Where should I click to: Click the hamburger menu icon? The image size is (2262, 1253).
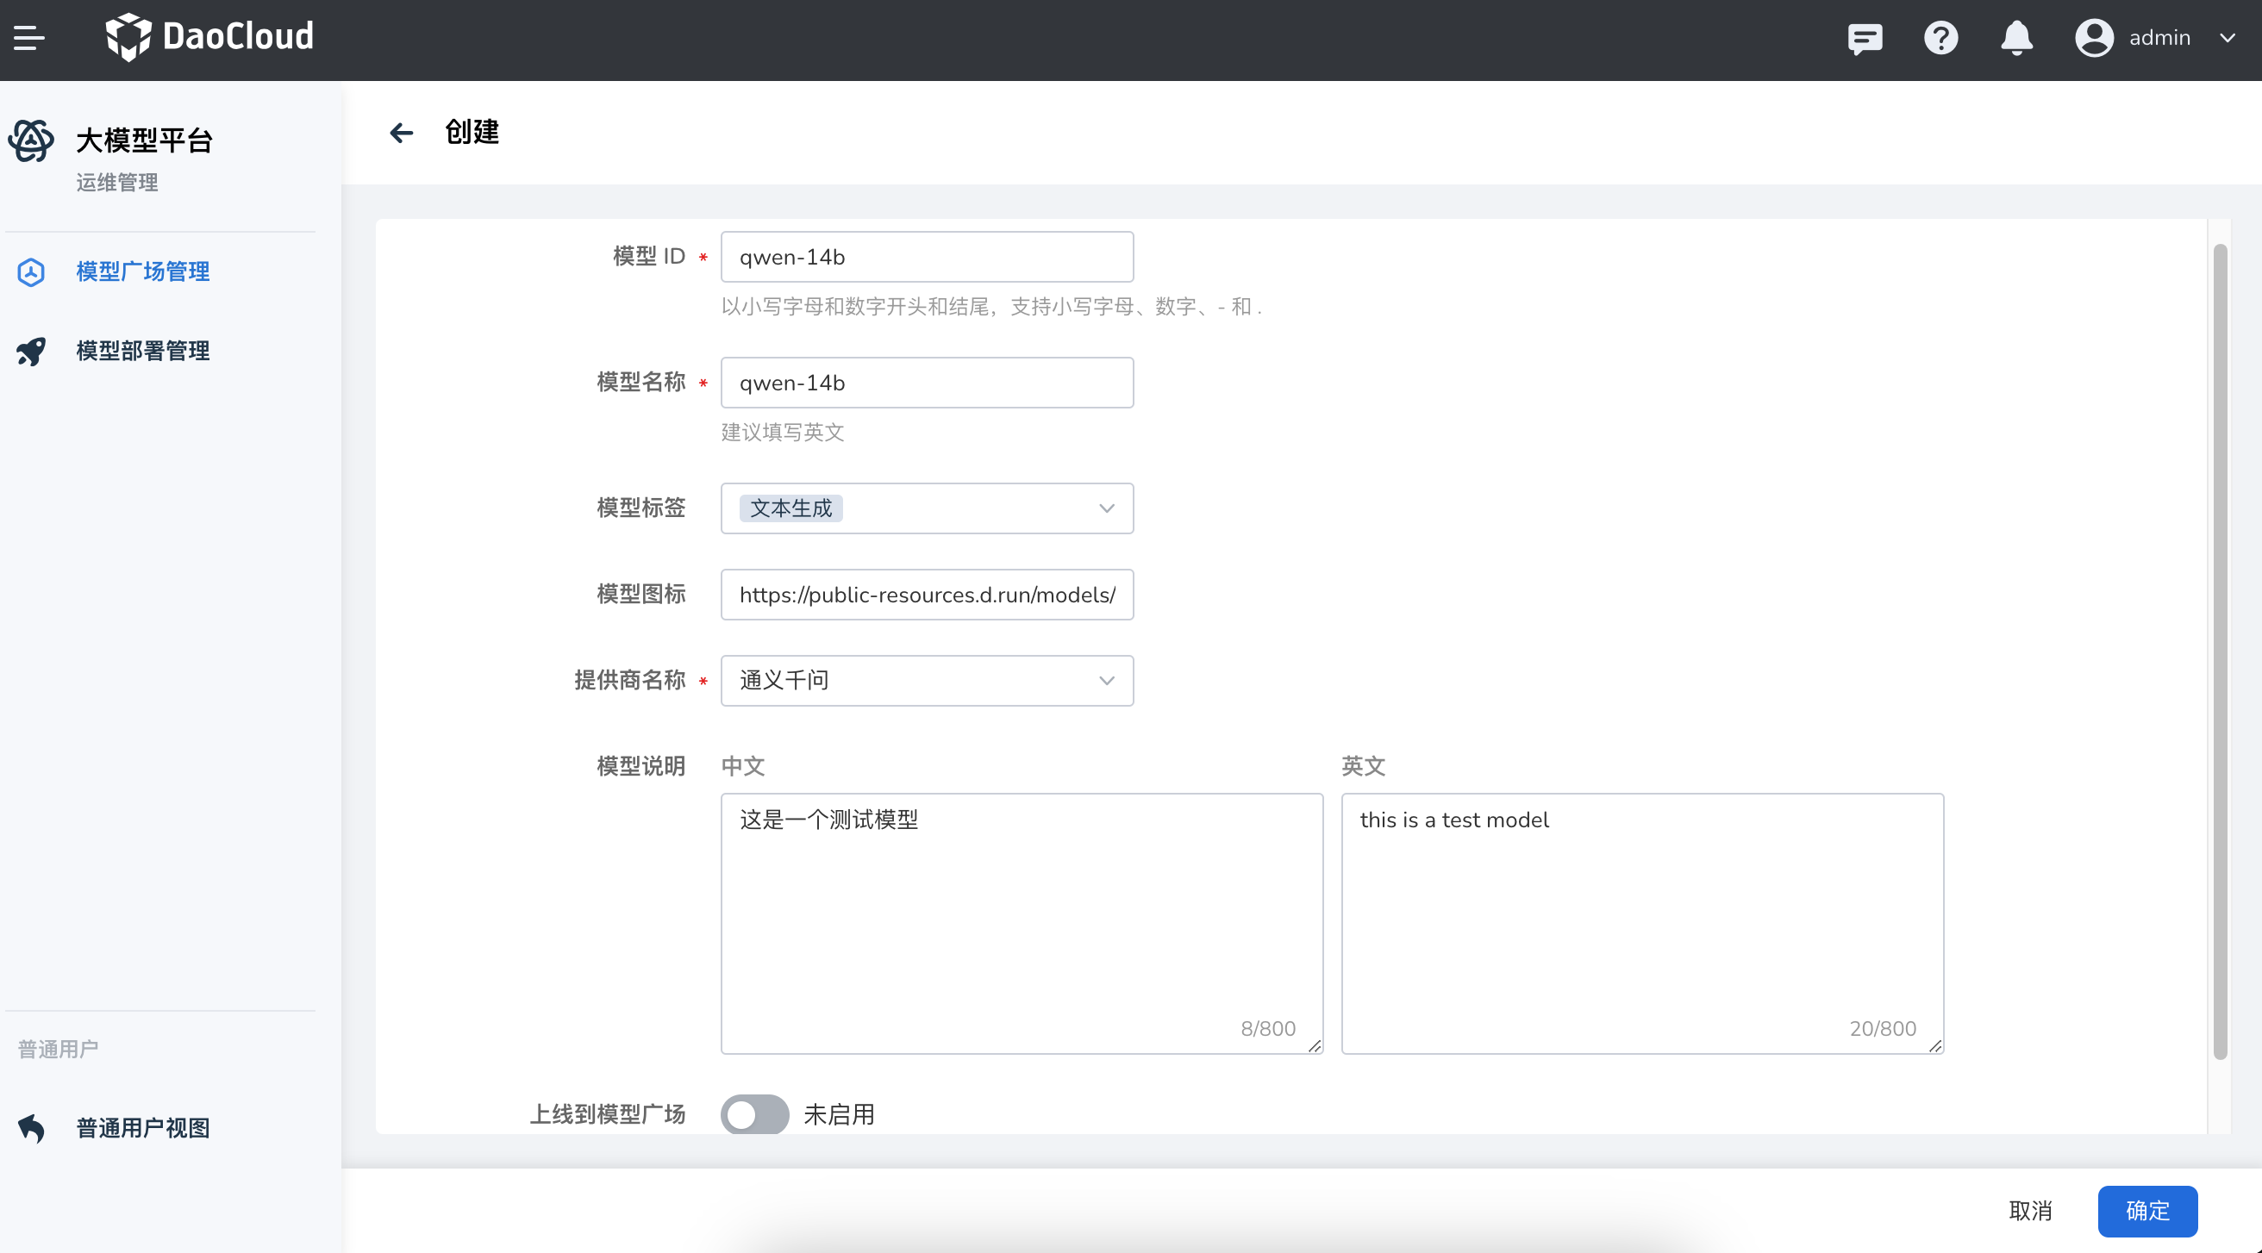point(29,38)
